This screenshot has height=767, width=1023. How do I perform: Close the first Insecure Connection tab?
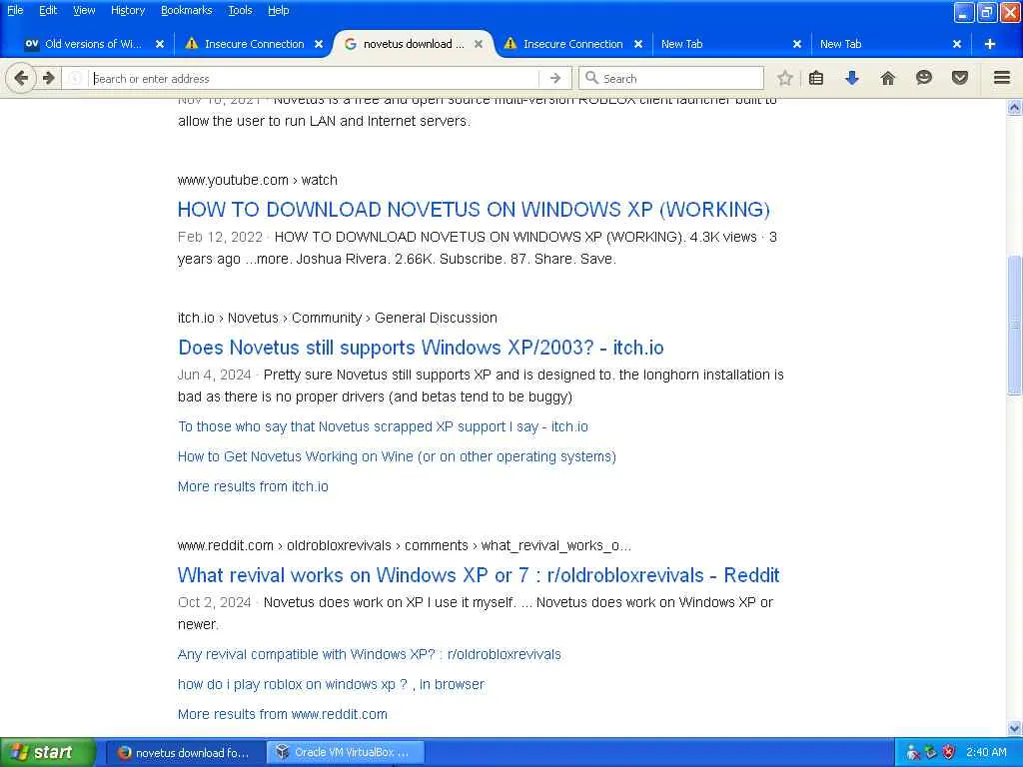click(x=319, y=44)
